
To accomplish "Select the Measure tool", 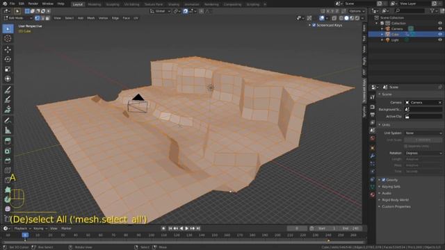I will point(8,130).
